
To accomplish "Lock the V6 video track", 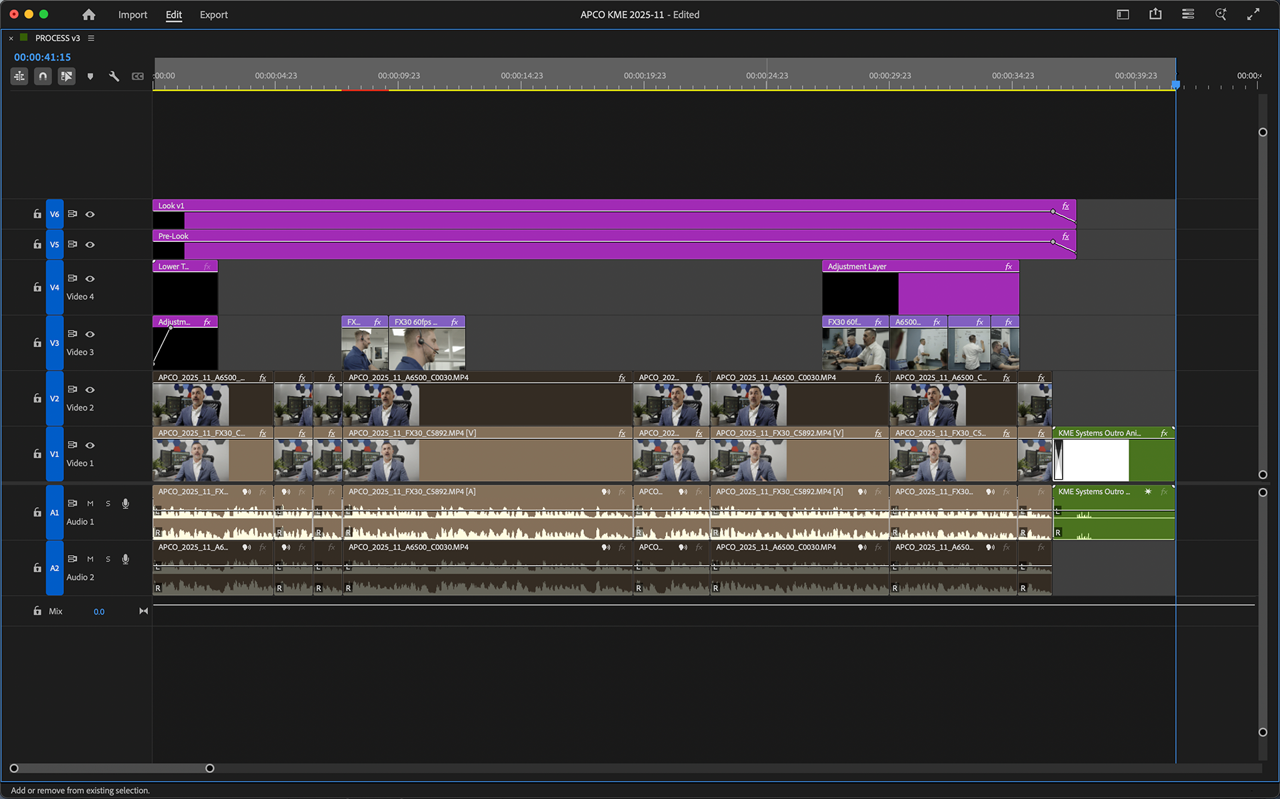I will click(x=37, y=214).
